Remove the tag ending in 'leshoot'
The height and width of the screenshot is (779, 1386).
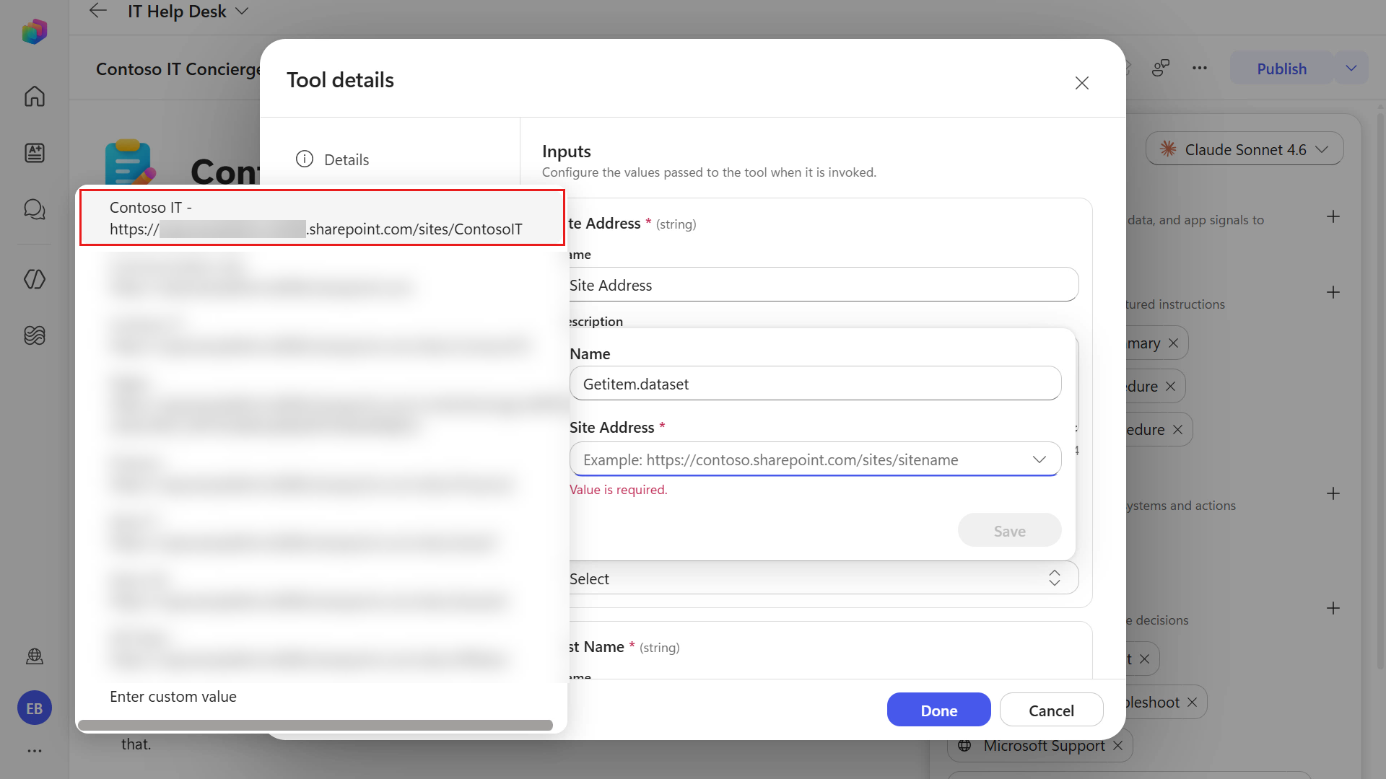click(1192, 702)
